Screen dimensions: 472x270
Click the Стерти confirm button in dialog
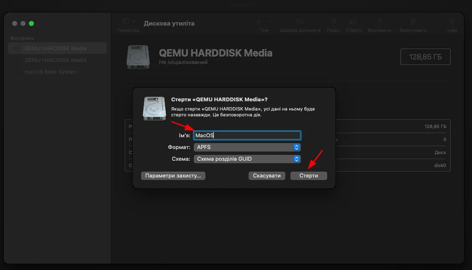point(308,175)
